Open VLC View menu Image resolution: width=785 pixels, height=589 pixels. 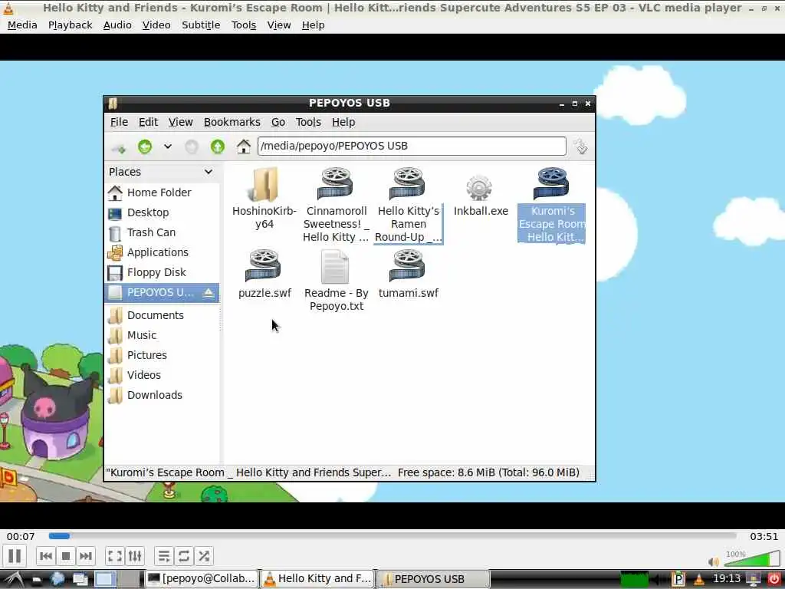279,25
